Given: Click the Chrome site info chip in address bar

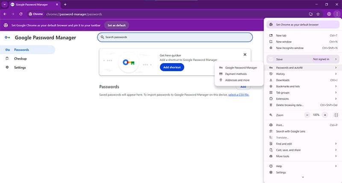Looking at the screenshot, I should pos(36,14).
